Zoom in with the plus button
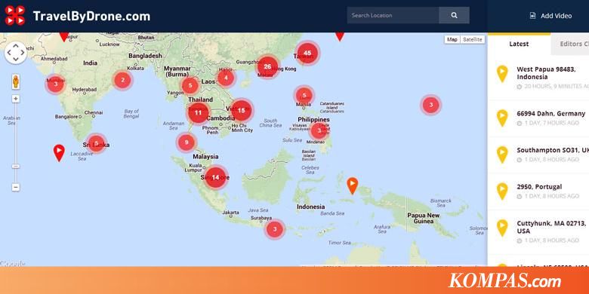This screenshot has height=294, width=589. (x=15, y=99)
